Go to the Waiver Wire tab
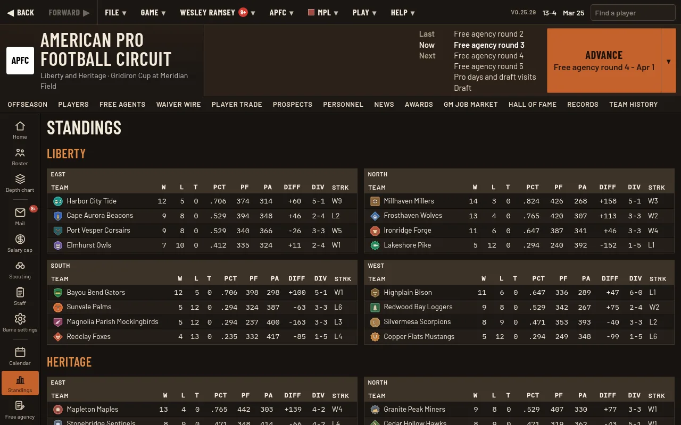The height and width of the screenshot is (425, 681). [179, 105]
